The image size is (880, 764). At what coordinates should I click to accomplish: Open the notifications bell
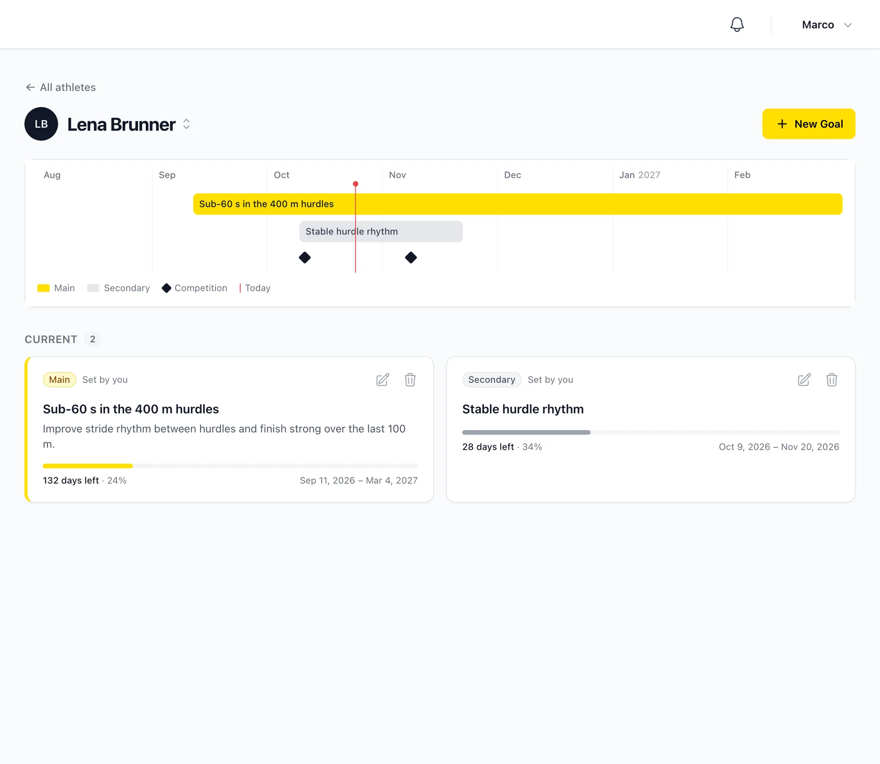tap(737, 24)
